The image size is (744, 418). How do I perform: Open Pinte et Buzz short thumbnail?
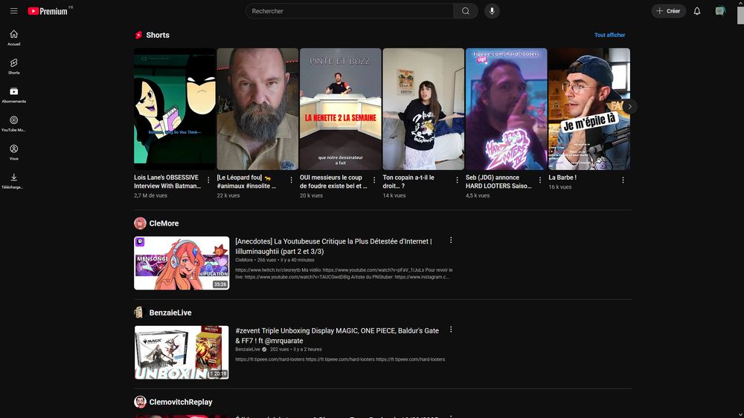pyautogui.click(x=340, y=109)
